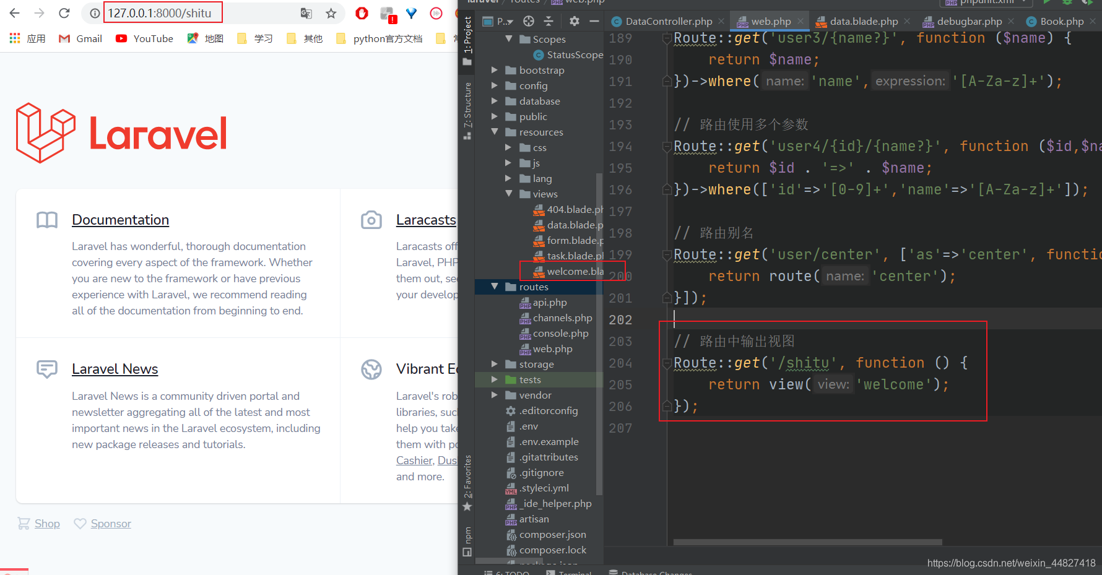This screenshot has height=575, width=1102.
Task: Open the python官方文档 bookmark folder
Action: [x=380, y=38]
